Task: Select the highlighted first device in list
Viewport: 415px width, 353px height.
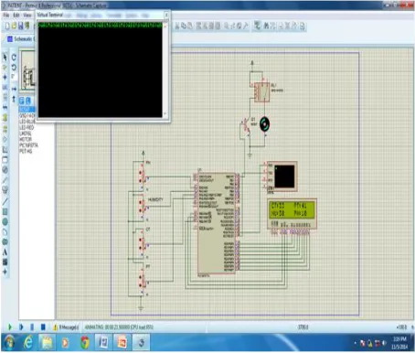Action: pos(27,109)
